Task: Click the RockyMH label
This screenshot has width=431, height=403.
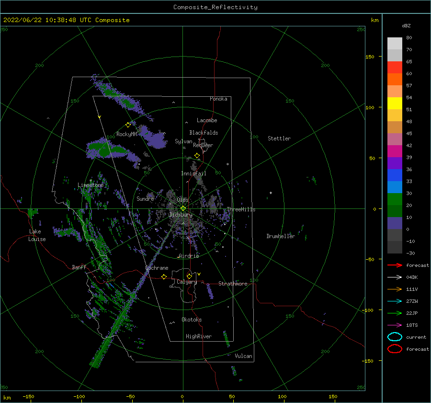Action: (x=126, y=134)
